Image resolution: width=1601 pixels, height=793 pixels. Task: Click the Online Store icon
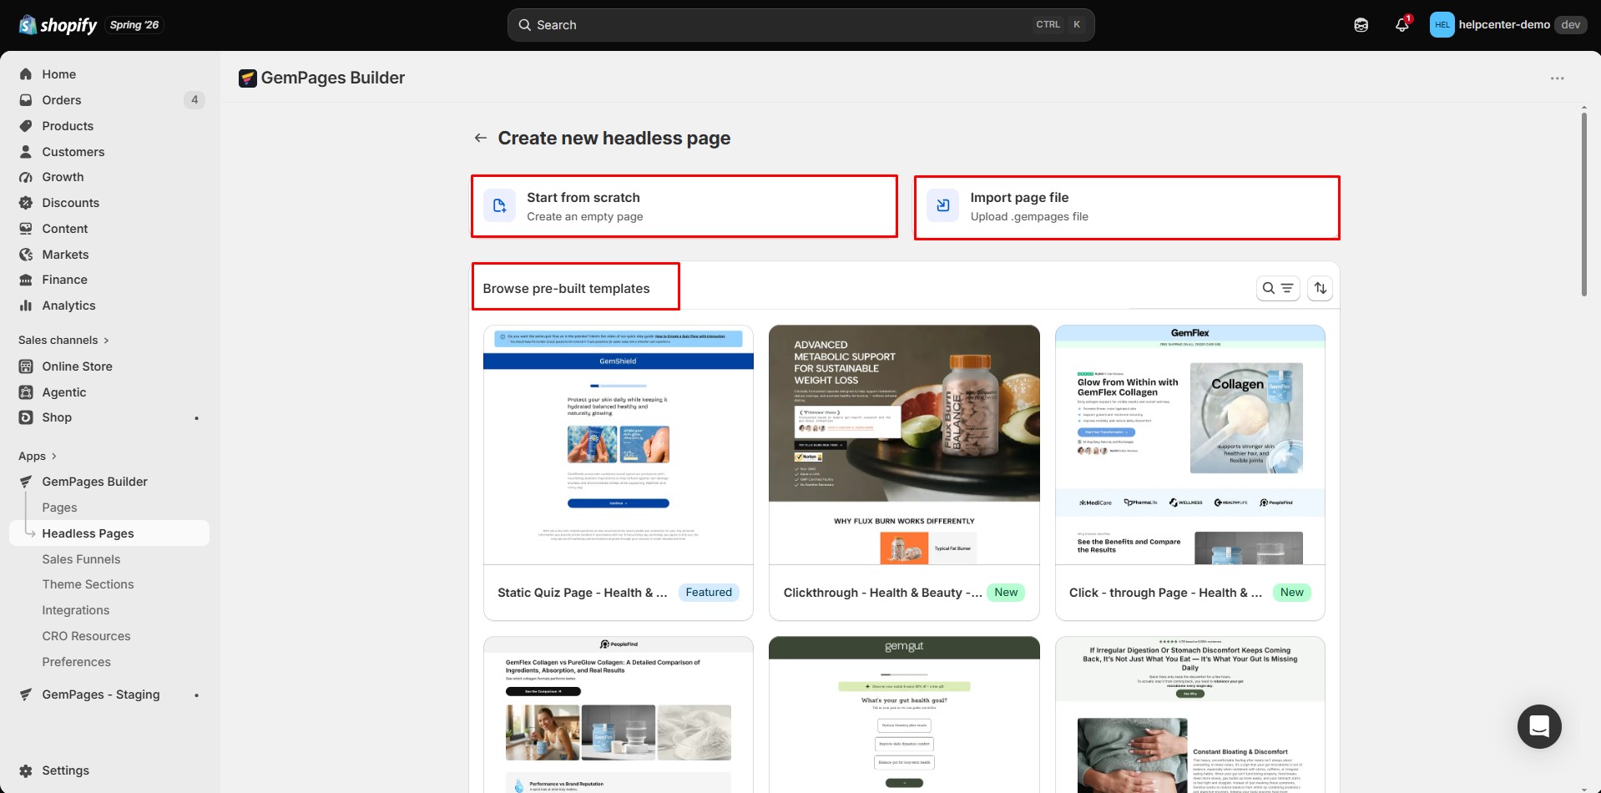point(26,366)
